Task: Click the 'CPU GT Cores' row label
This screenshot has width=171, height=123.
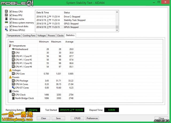Action: [x=22, y=88]
